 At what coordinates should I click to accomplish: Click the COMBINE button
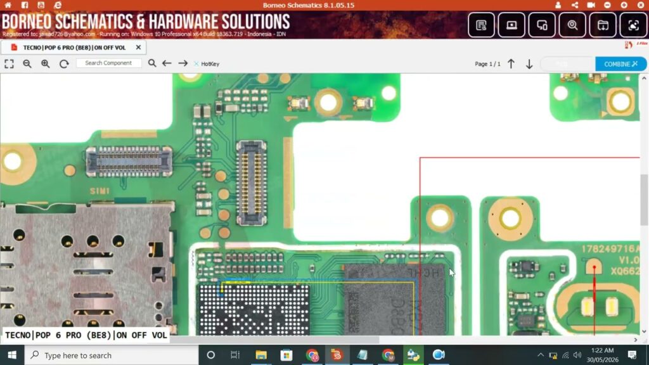(x=620, y=64)
